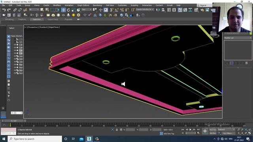Activate the Select and Scale tool
253x142 pixels.
click(74, 10)
